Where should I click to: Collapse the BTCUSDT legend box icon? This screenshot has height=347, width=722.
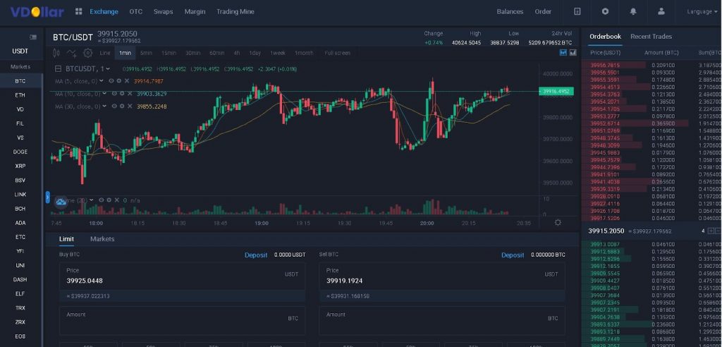[58, 68]
